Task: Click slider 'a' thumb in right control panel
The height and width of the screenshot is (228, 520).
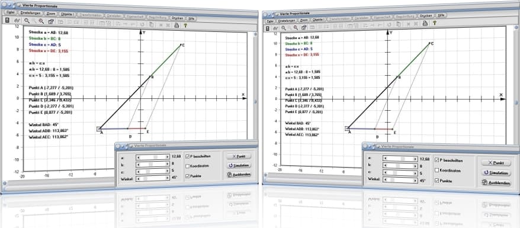Action: (403, 159)
